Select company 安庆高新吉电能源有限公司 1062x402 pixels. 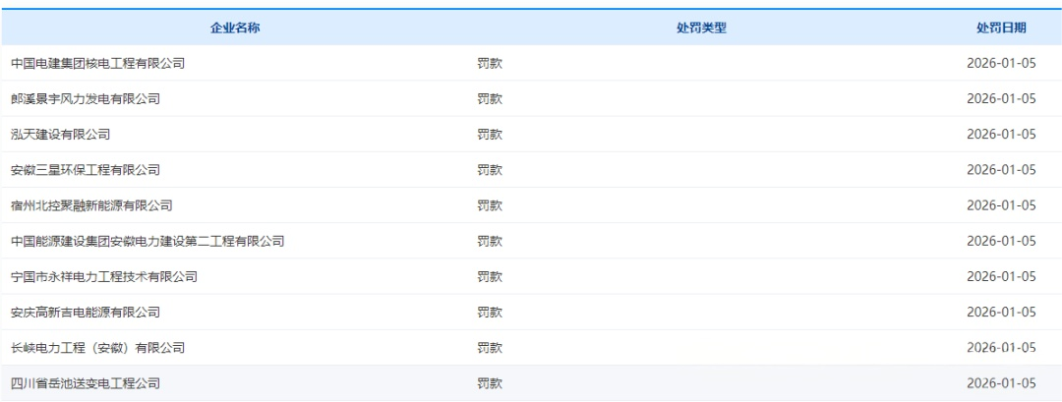(x=86, y=312)
